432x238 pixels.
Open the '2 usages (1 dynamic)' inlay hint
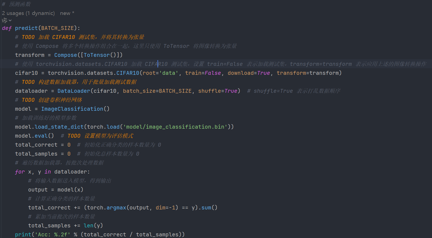[28, 13]
